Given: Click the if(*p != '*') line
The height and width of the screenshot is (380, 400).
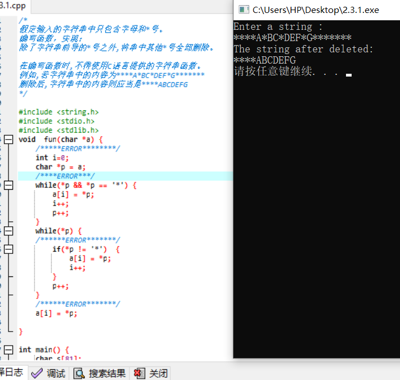Looking at the screenshot, I should pos(86,249).
